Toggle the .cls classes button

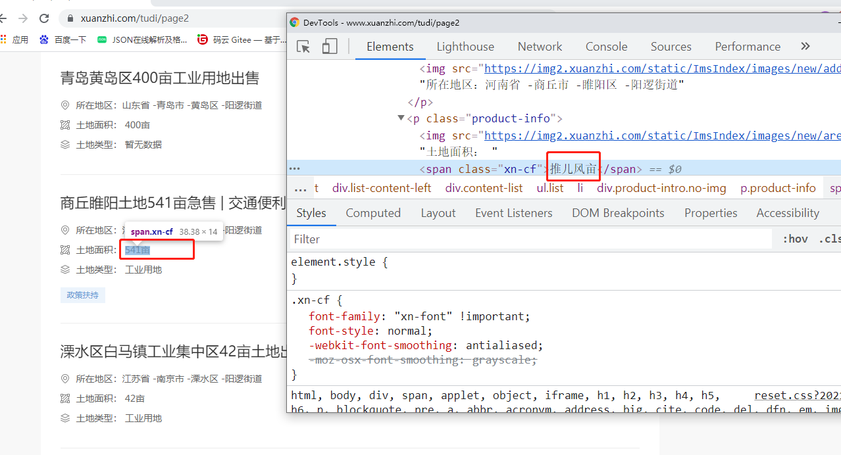tap(829, 239)
